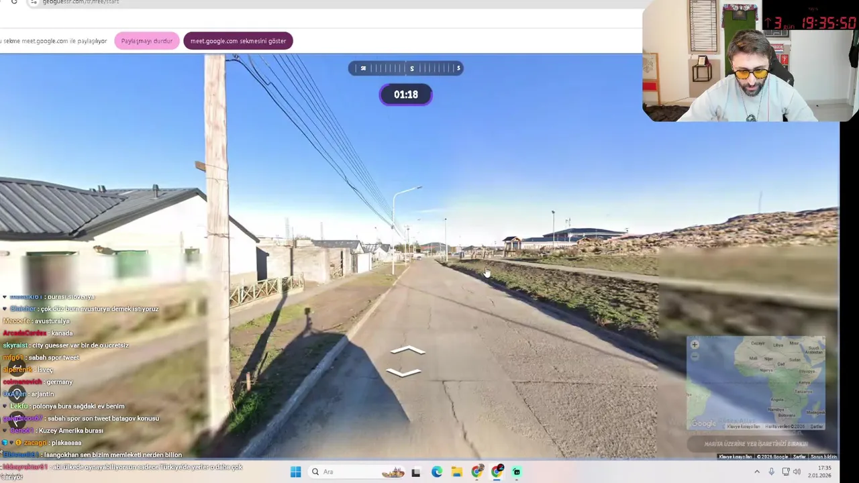The image size is (859, 483).
Task: Click the 01:18 round timer
Action: coord(406,95)
